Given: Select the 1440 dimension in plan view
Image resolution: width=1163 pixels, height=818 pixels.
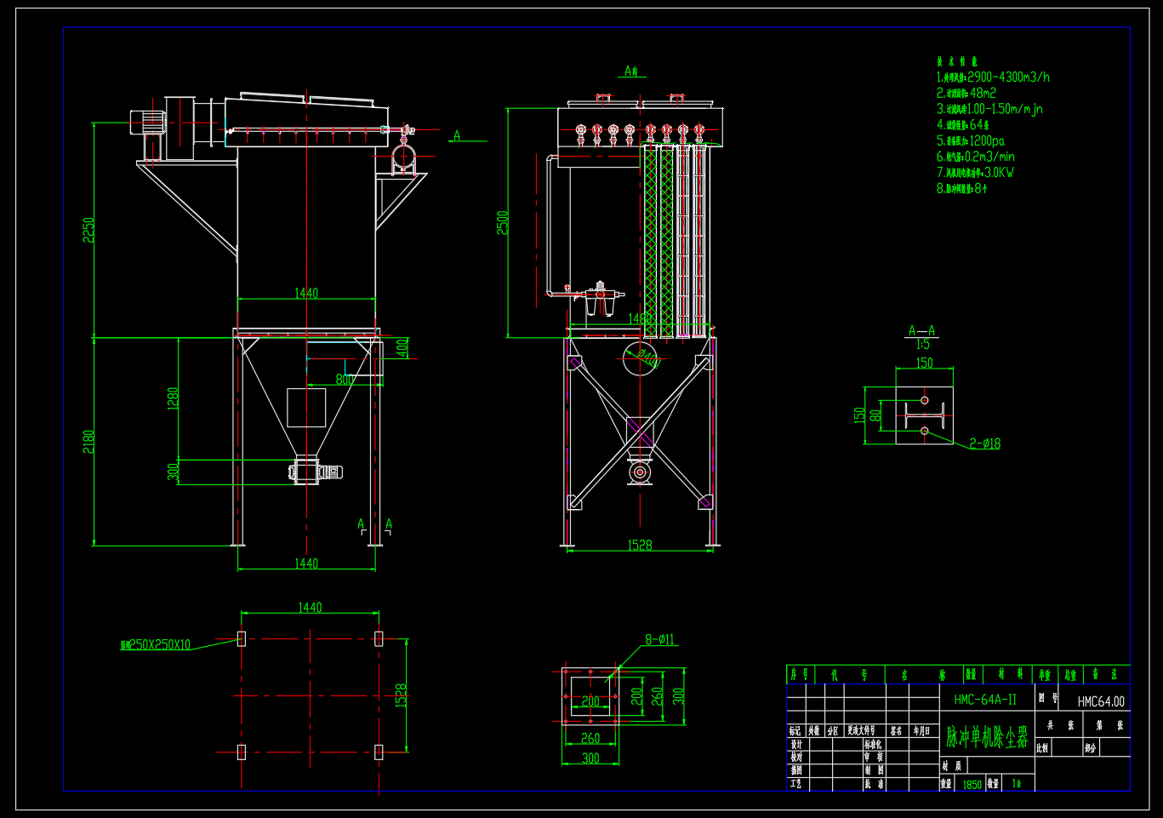Looking at the screenshot, I should point(310,607).
